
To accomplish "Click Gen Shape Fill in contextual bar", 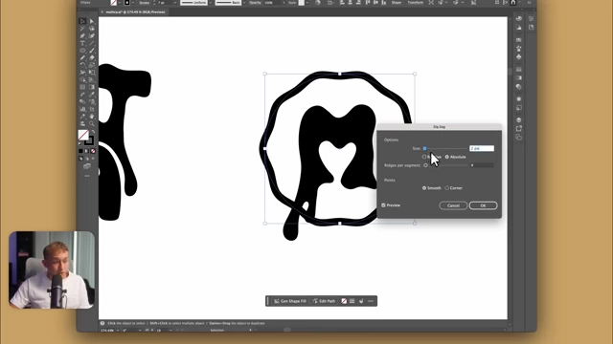I will [290, 301].
